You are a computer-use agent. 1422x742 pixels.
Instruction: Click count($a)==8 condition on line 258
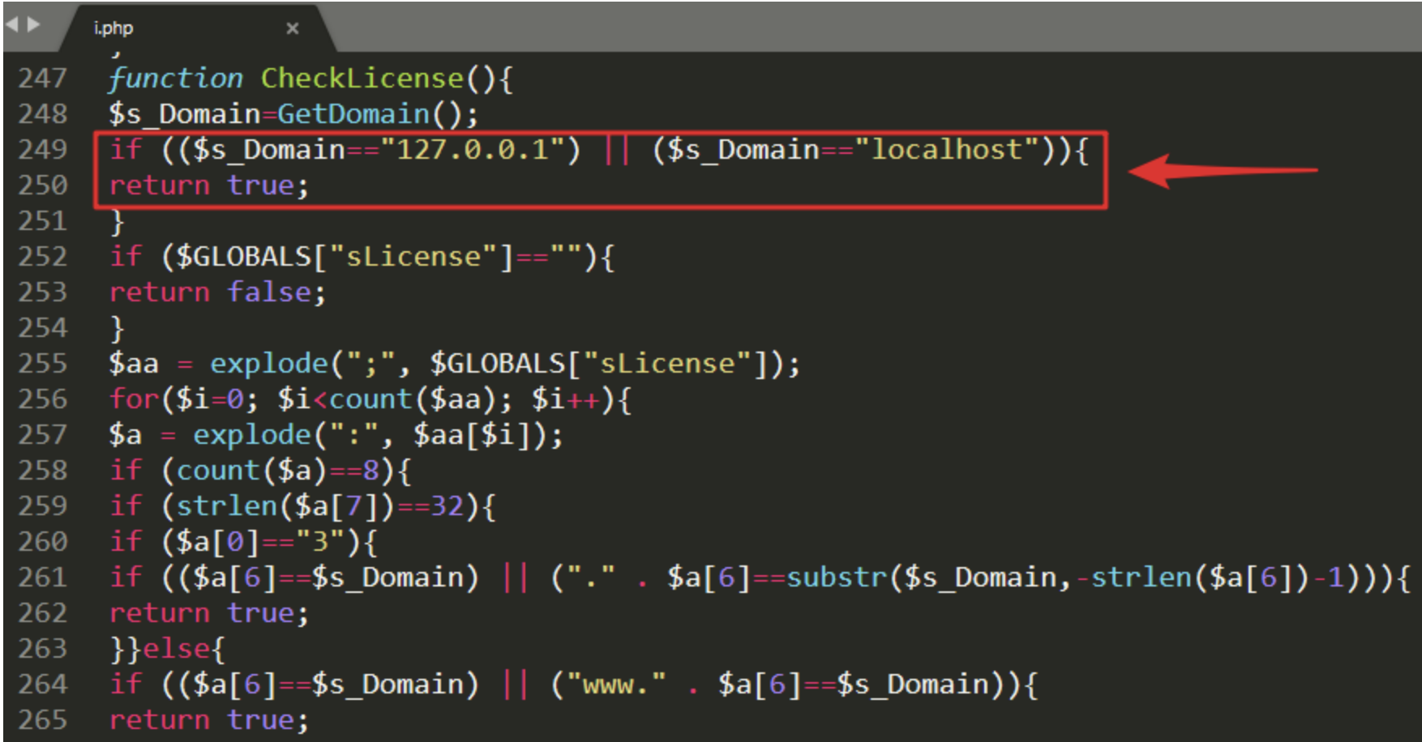[278, 471]
